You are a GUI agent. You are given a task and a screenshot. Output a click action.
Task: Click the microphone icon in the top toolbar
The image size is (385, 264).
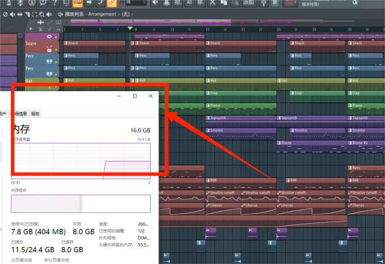(x=20, y=4)
